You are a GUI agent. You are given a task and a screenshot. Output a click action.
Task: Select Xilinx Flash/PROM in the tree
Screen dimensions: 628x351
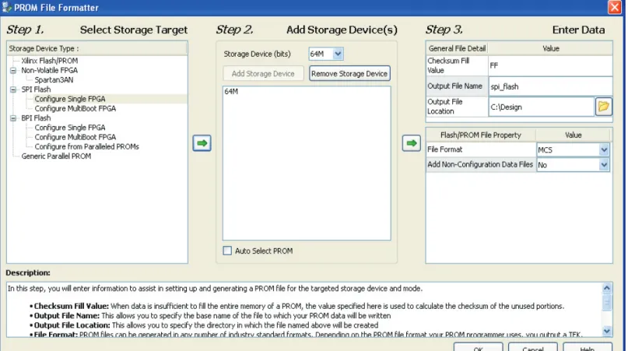pyautogui.click(x=50, y=61)
